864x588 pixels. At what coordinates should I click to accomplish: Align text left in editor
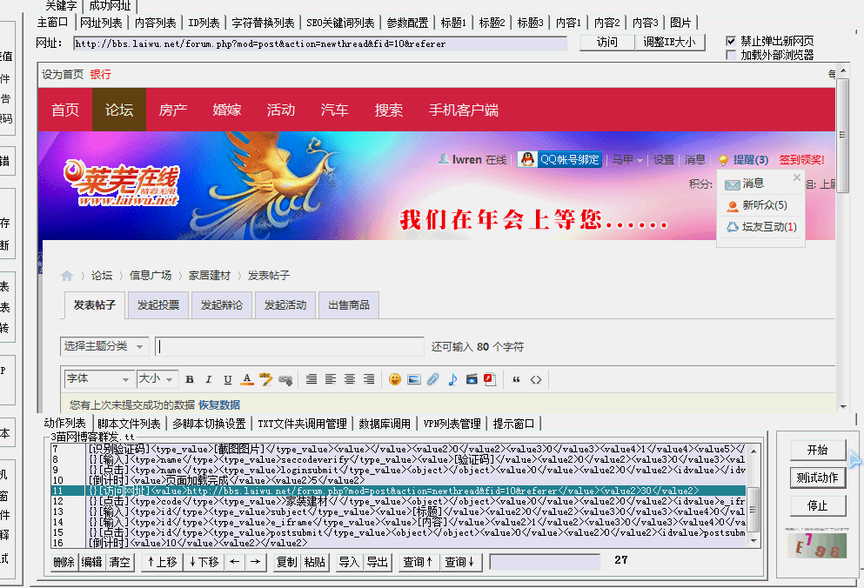331,379
